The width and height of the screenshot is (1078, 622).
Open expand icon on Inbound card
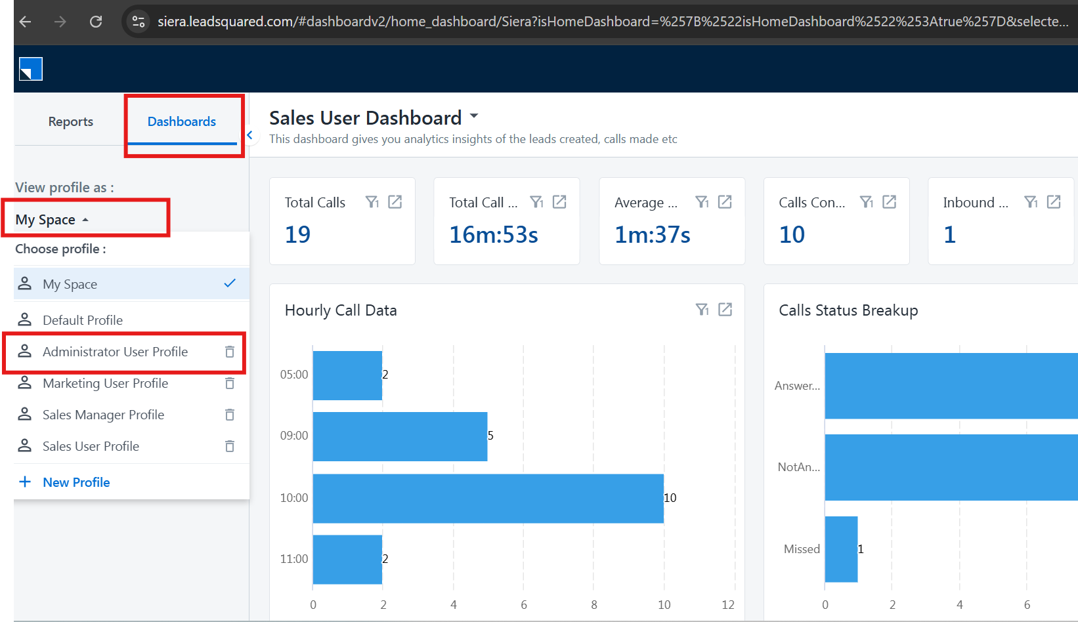click(1054, 202)
